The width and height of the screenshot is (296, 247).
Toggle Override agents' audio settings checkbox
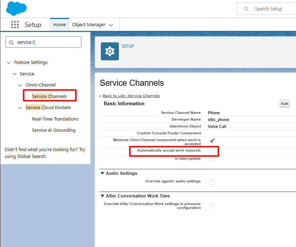tap(212, 182)
